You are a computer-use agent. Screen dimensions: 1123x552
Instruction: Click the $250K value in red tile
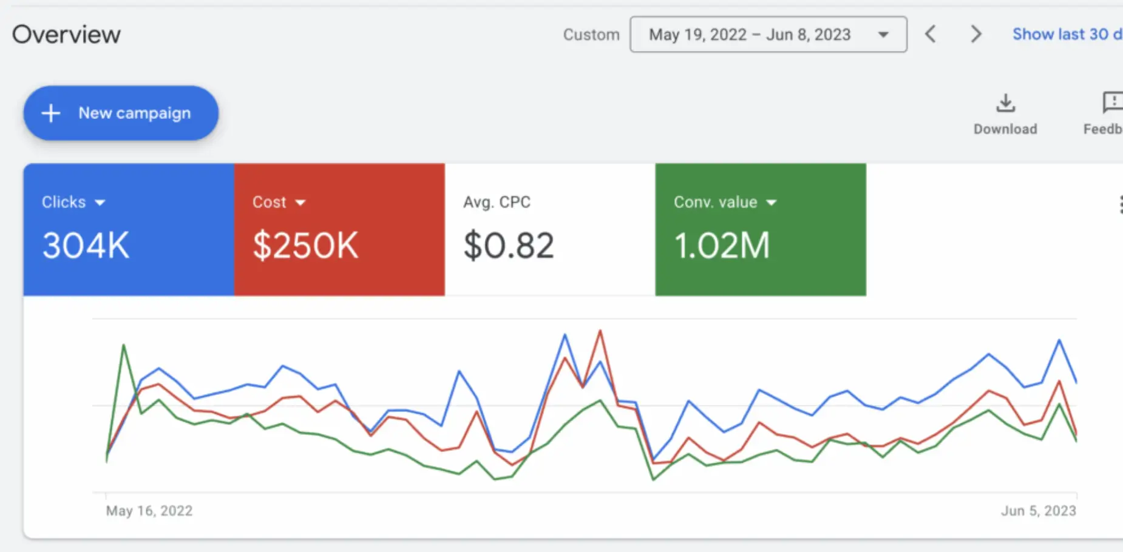tap(305, 246)
